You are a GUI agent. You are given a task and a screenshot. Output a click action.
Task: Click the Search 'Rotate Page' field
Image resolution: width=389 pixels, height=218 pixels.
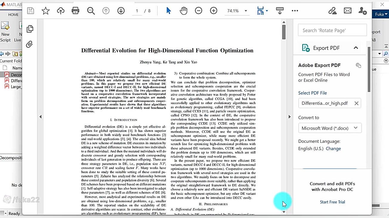click(332, 30)
